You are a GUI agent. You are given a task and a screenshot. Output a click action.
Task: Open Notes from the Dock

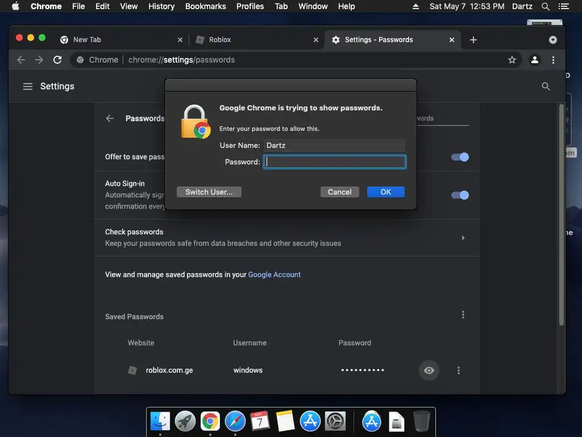click(285, 422)
